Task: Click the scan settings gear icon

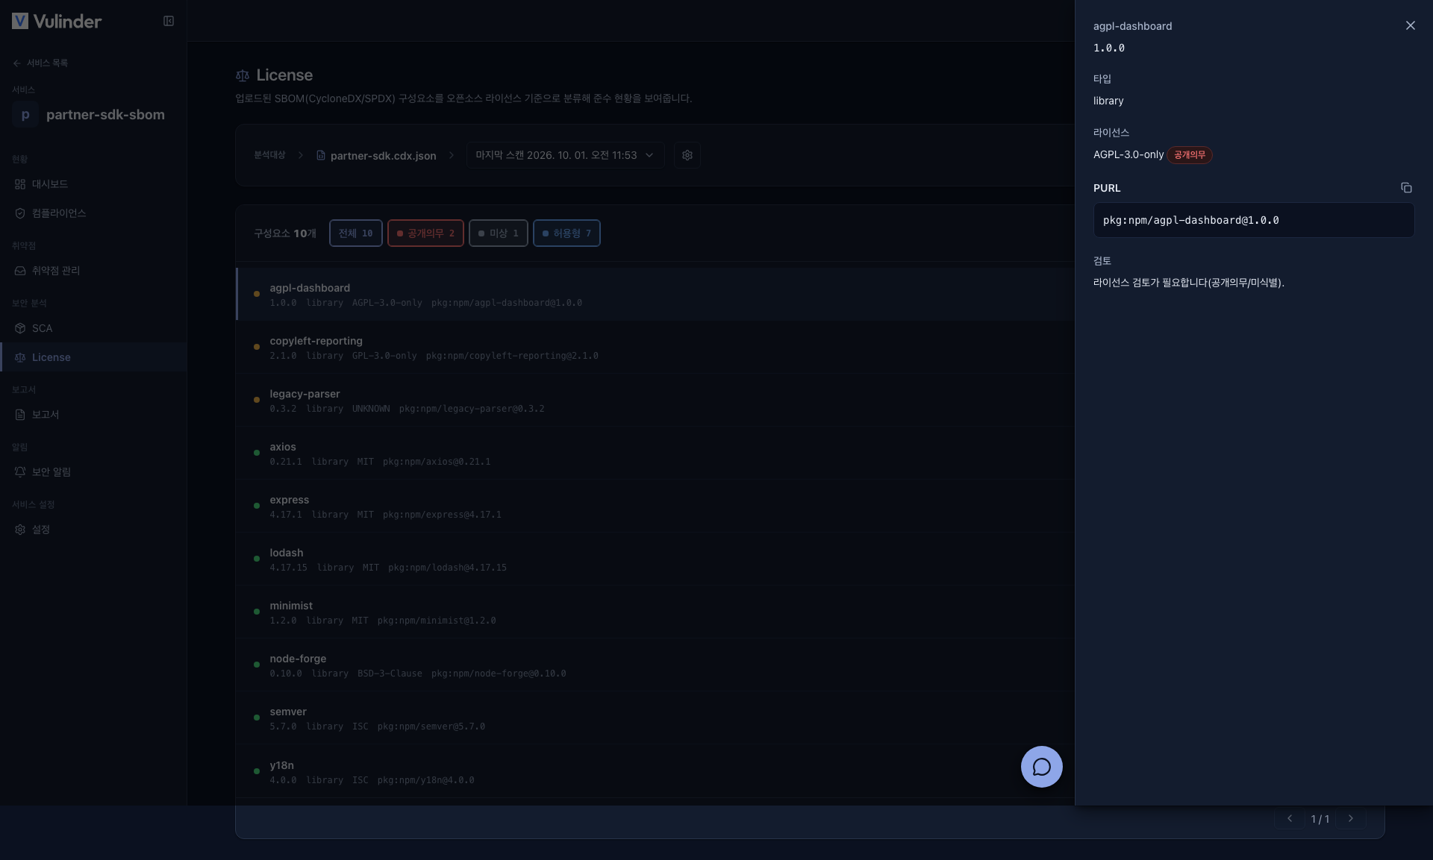Action: (x=687, y=155)
